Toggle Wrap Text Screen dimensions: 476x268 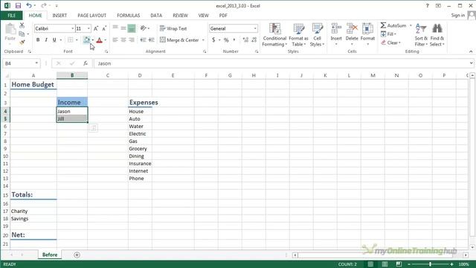pos(173,28)
